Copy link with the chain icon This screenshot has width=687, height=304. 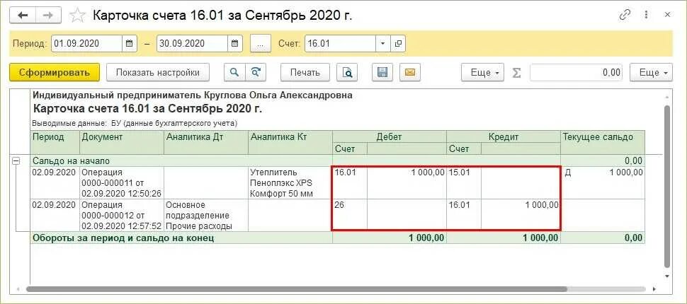[x=625, y=15]
